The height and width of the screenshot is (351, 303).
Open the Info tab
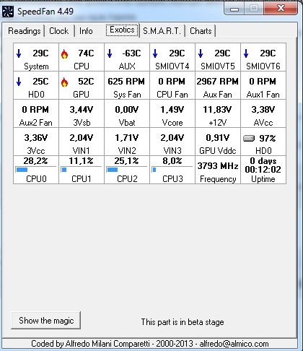(x=86, y=31)
